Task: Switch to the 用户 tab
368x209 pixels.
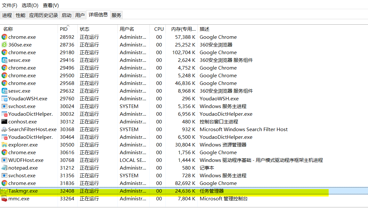Action: point(80,15)
